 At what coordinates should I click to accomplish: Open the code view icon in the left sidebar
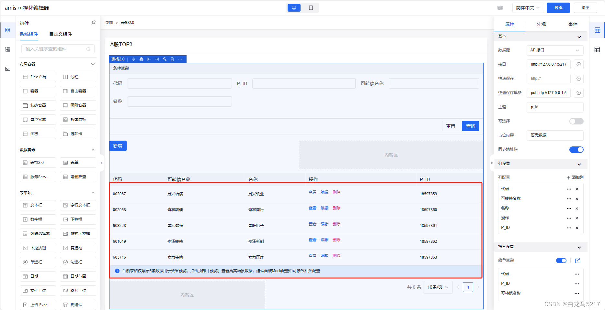[x=7, y=69]
